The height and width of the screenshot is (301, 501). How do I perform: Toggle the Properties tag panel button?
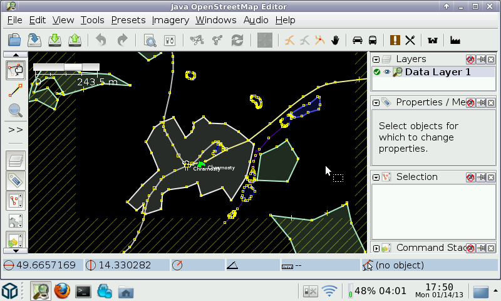point(15,181)
